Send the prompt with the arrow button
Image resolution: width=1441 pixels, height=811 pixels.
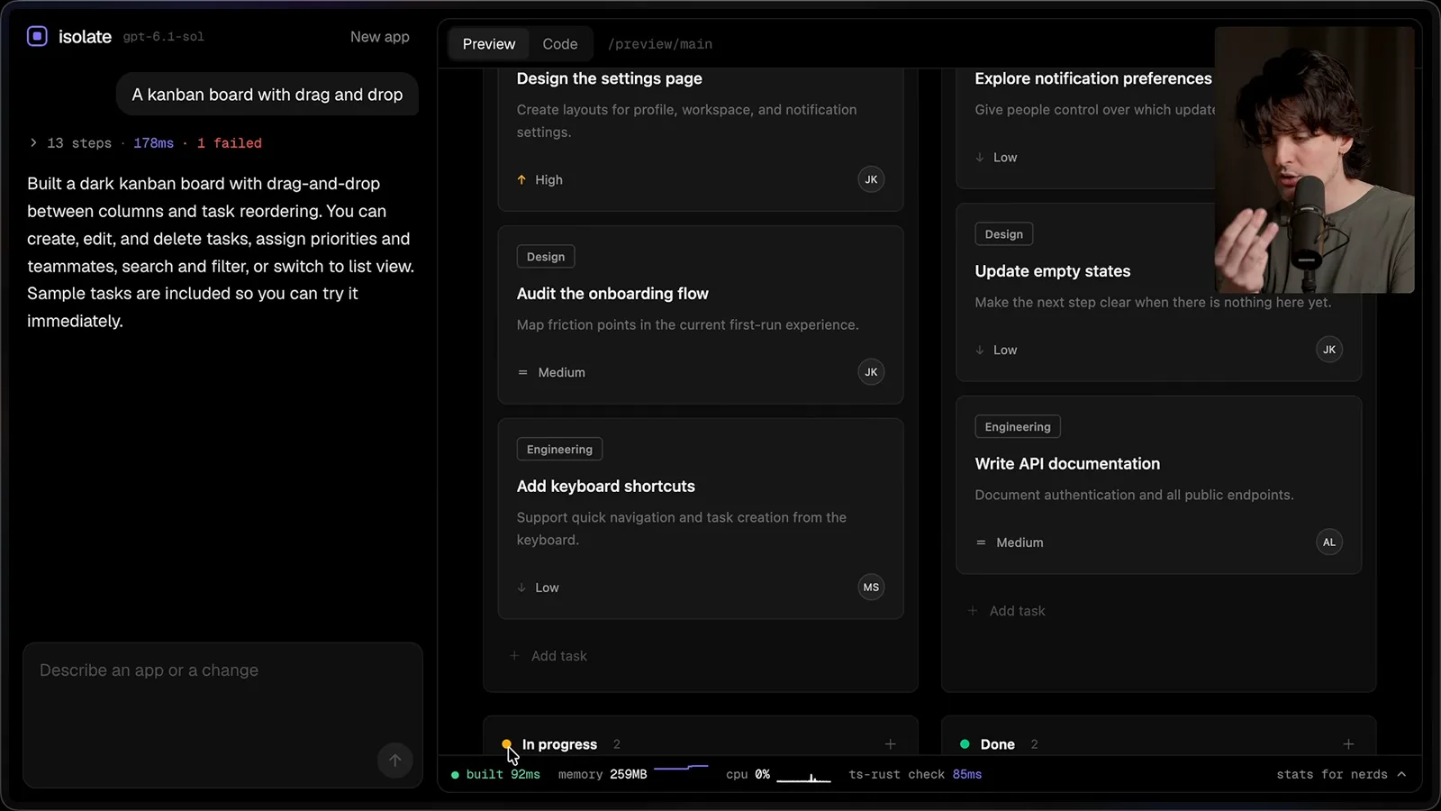[394, 761]
